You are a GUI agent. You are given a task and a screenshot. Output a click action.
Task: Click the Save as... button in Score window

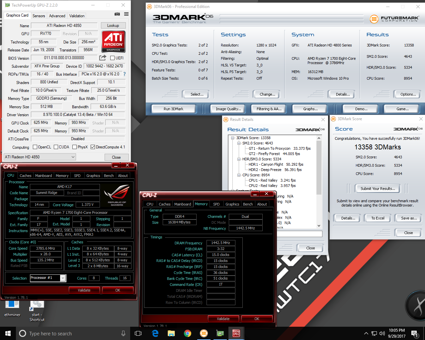tap(409, 218)
